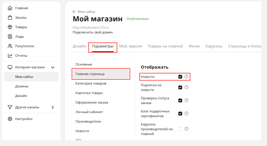267x146 pixels.
Task: Uncheck the Новости display checkbox
Action: tap(180, 77)
